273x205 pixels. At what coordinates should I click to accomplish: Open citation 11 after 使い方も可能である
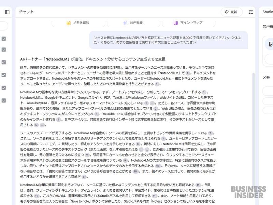pyautogui.click(x=198, y=185)
